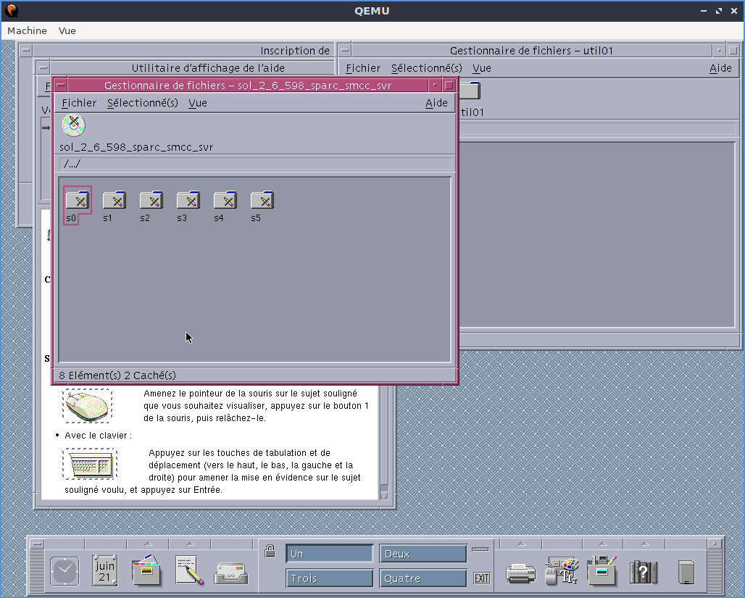Open the Style Manager palette icon
The width and height of the screenshot is (745, 598).
[562, 570]
